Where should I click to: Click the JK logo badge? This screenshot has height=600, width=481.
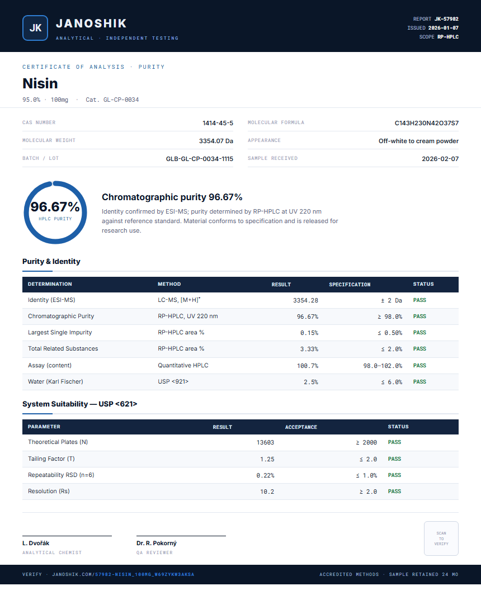click(x=35, y=28)
